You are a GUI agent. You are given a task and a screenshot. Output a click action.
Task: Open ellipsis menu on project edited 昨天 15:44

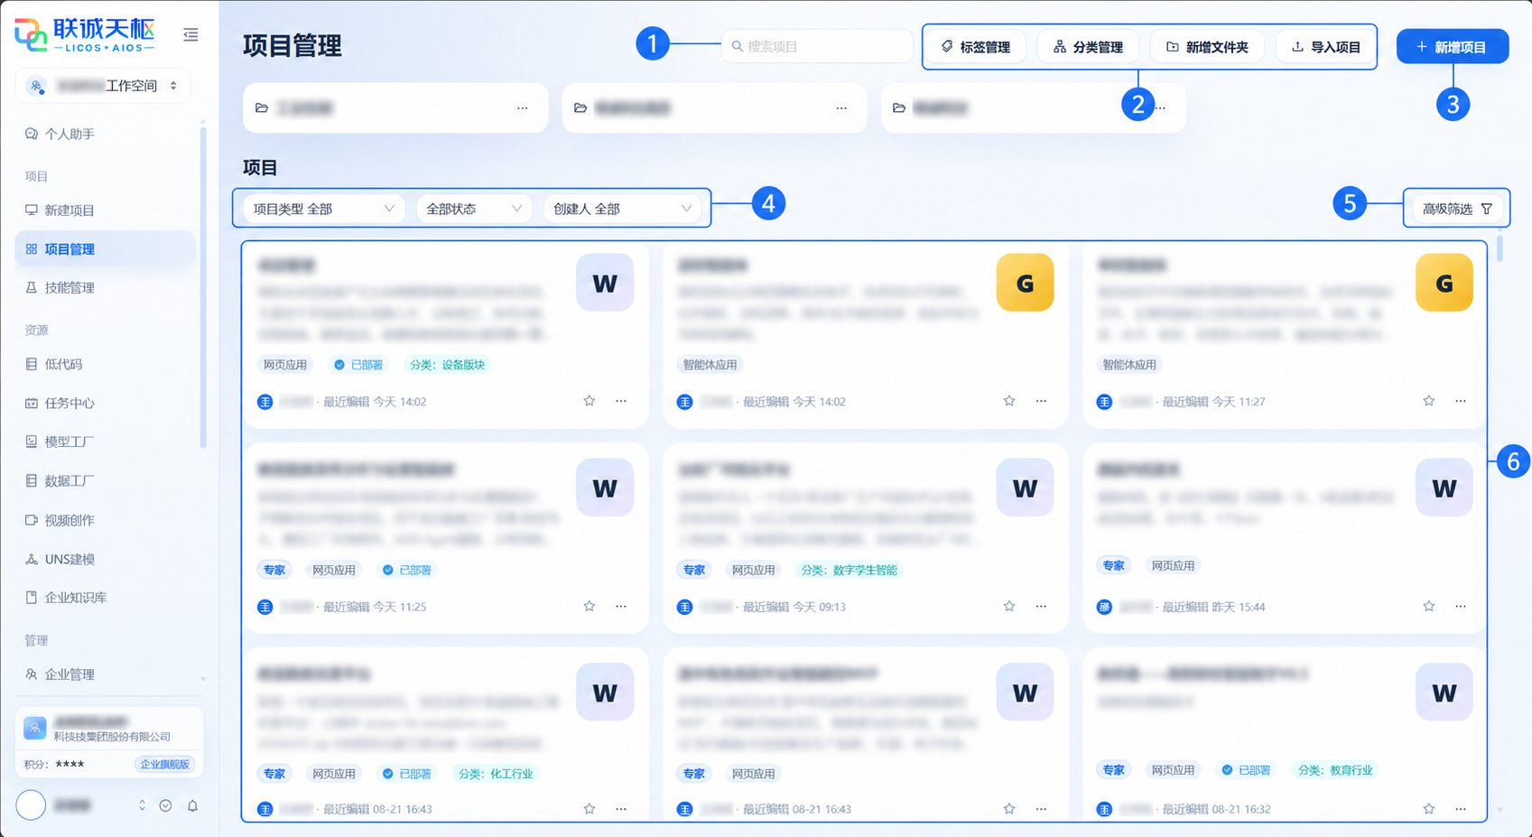pos(1461,606)
